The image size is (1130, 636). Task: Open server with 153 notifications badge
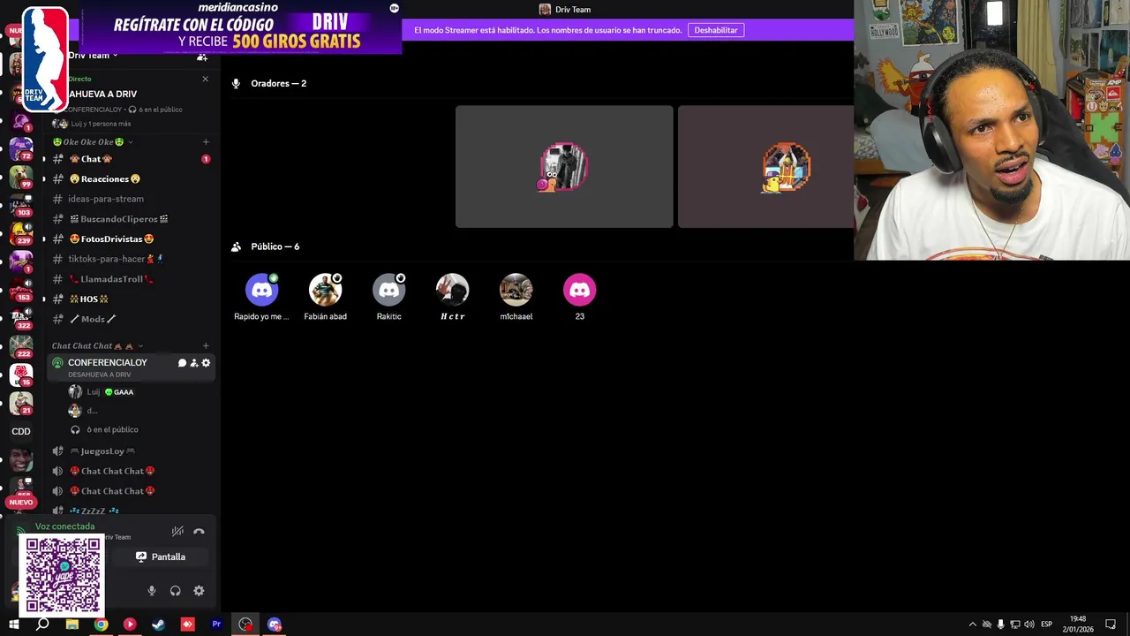21,290
